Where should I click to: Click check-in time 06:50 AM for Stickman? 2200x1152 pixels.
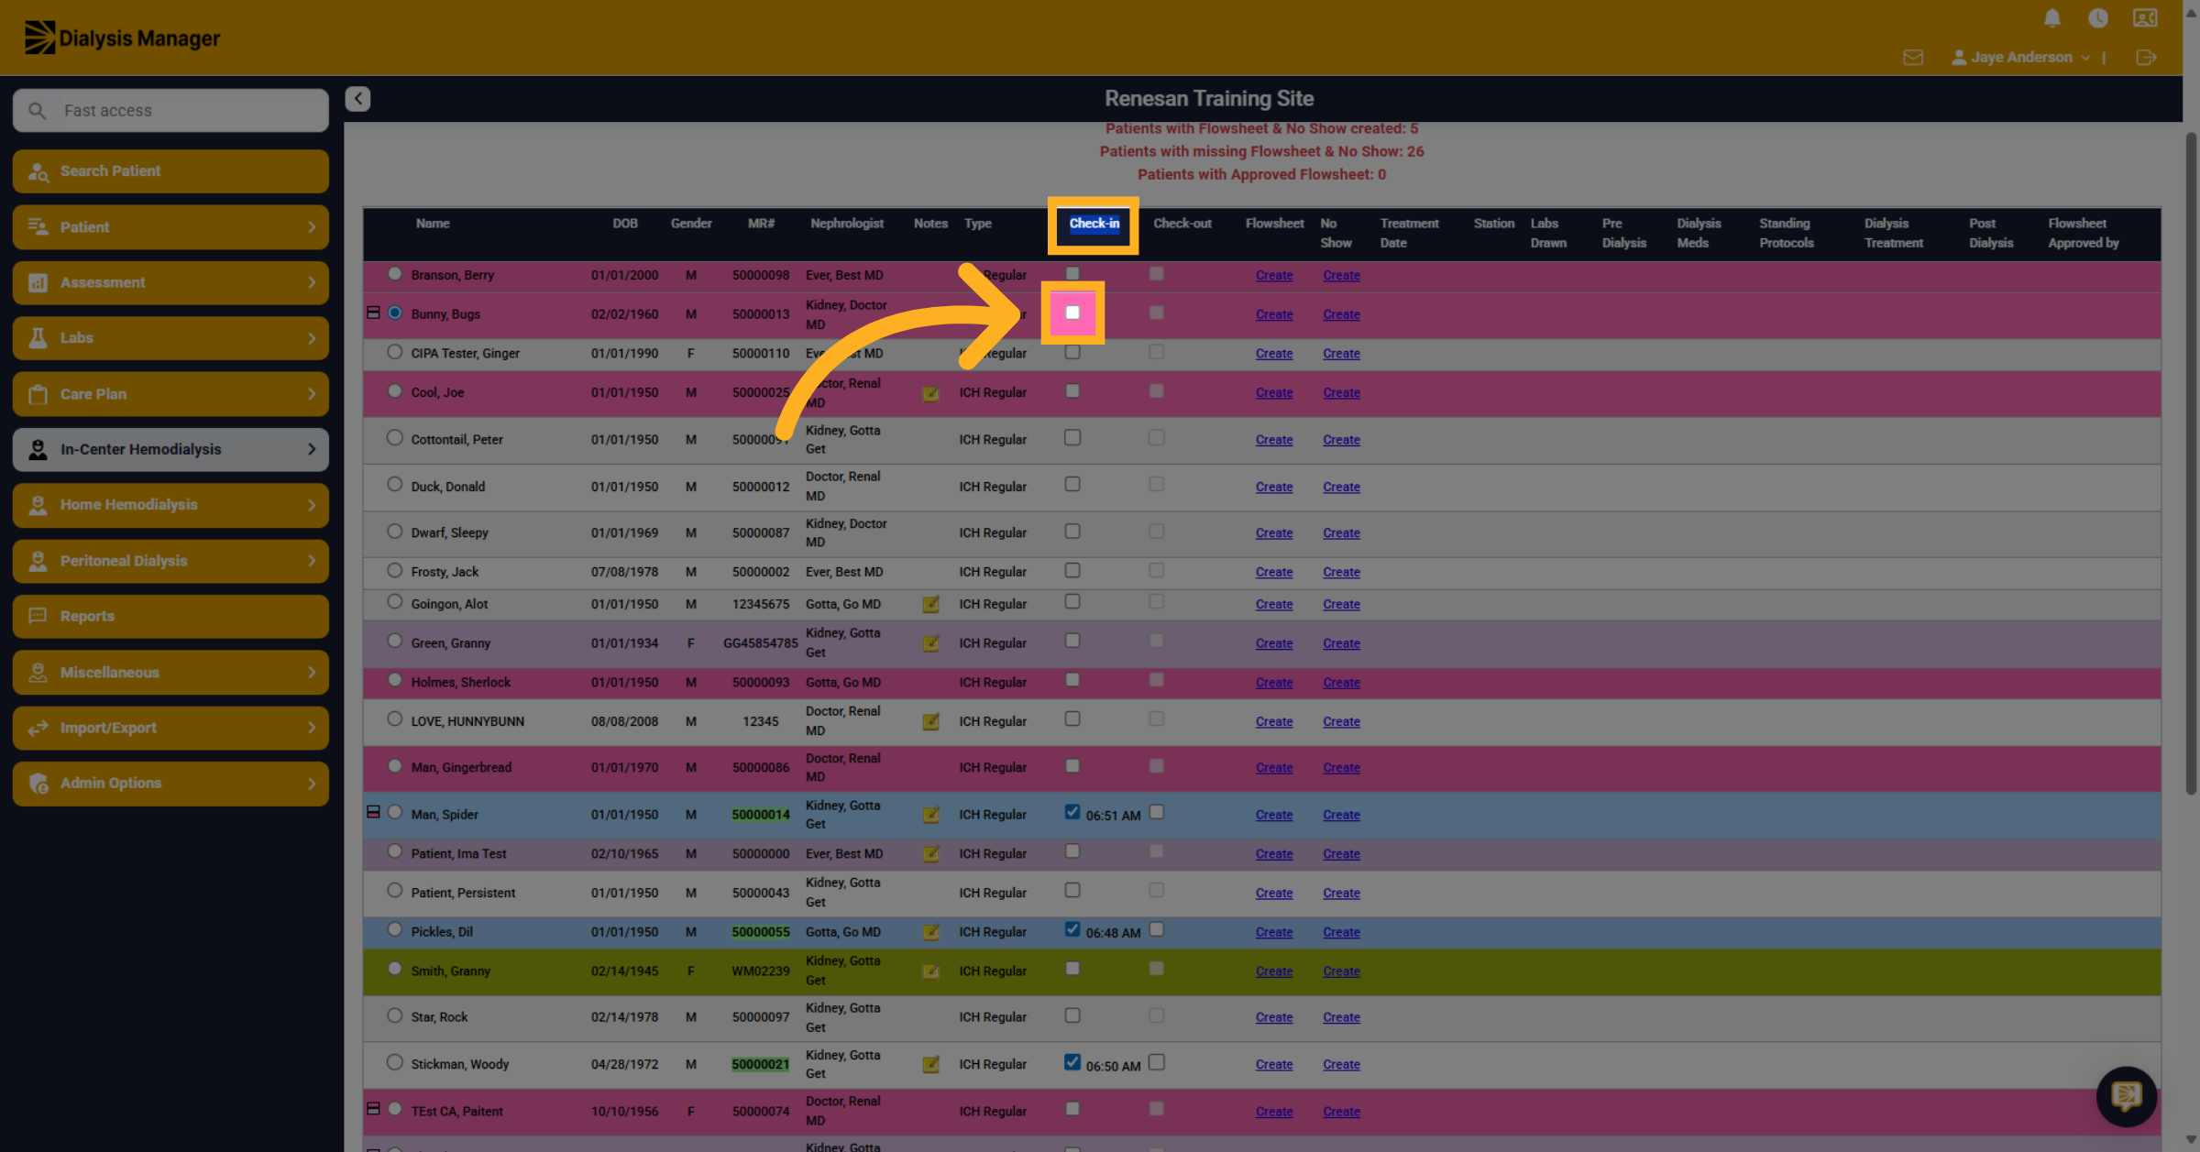(x=1113, y=1066)
